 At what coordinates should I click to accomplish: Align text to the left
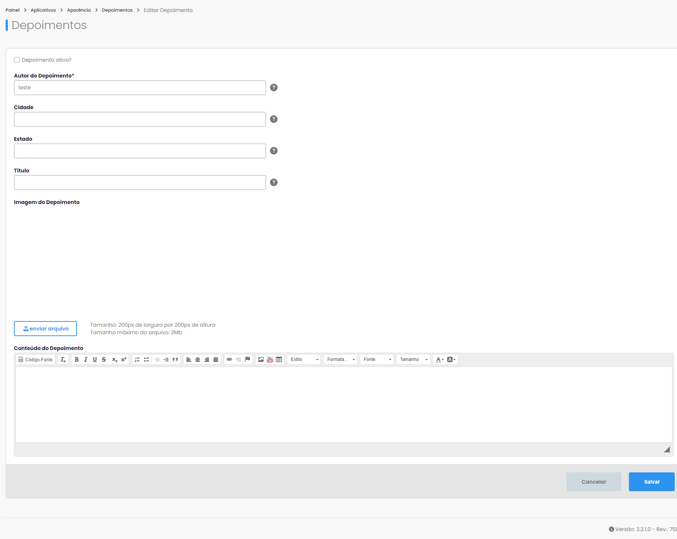point(189,359)
